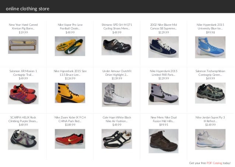The width and height of the screenshot is (235, 167).
Task: Select the $124.99 price of Bruce Lee Hyperdunk
Action: 70,78
